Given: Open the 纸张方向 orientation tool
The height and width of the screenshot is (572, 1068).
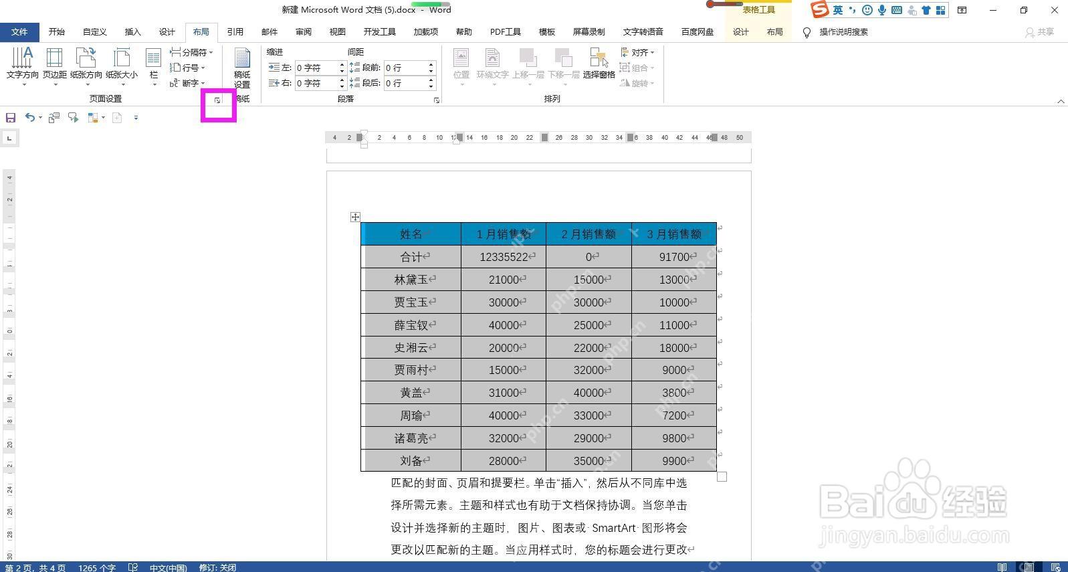Looking at the screenshot, I should [x=86, y=66].
